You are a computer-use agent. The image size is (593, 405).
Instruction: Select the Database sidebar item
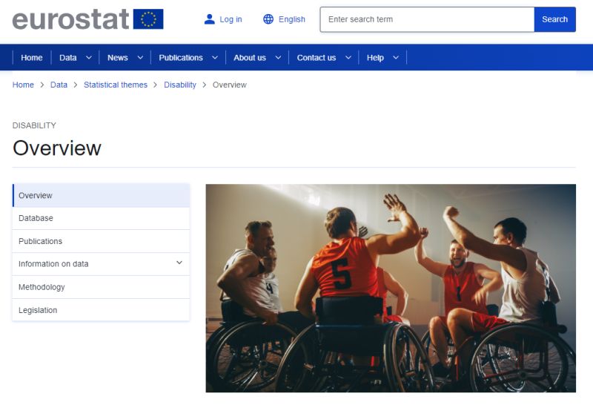[x=101, y=218]
